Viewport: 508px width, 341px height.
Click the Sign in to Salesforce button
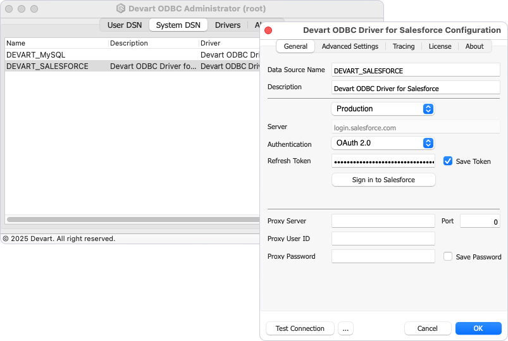click(383, 180)
